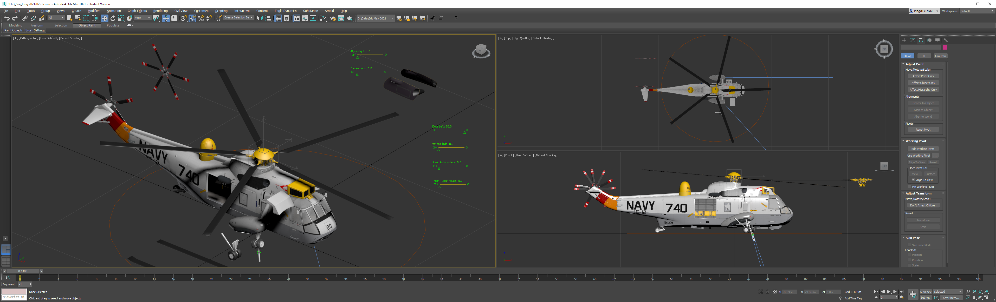Open the project path 3ds Max 2021 dropdown
Screen dimensions: 996x302
click(376, 18)
